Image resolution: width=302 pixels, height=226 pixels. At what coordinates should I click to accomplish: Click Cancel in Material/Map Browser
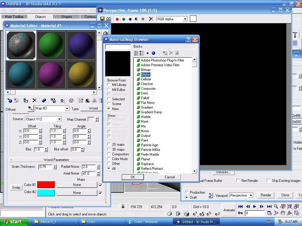tap(170, 177)
